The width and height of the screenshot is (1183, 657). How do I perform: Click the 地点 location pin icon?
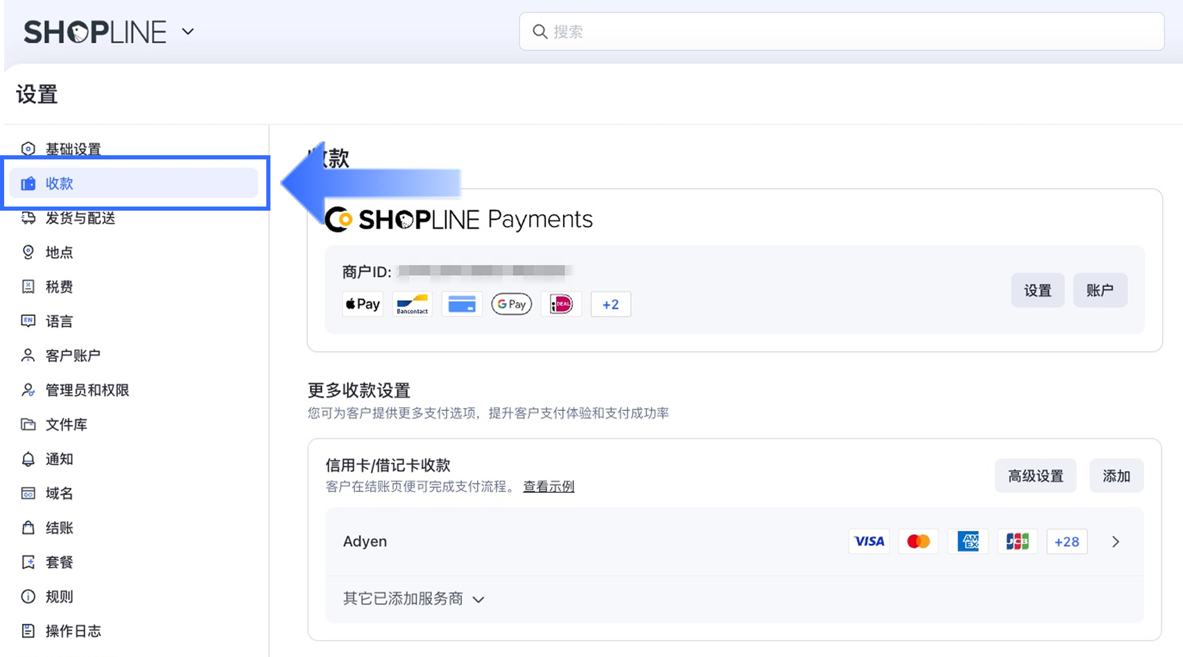[x=28, y=252]
